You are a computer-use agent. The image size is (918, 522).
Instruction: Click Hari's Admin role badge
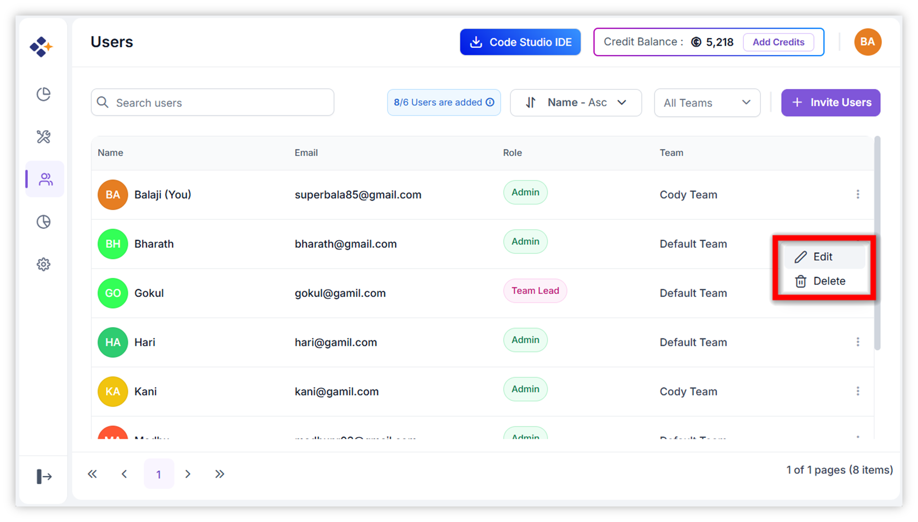point(525,340)
